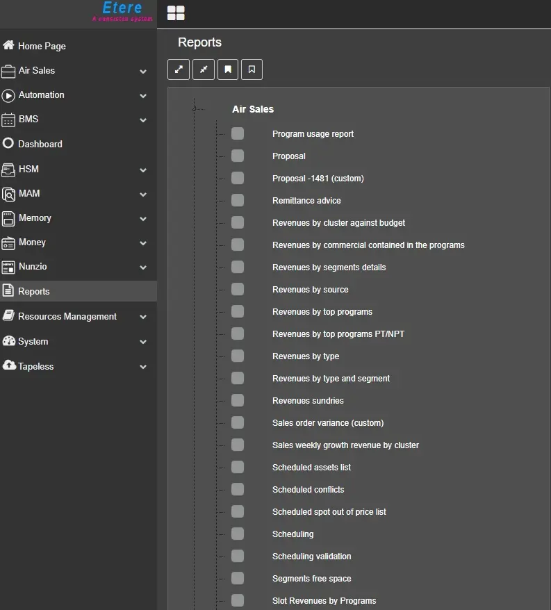This screenshot has height=610, width=551.
Task: Open the Reports sidebar menu item
Action: pos(33,292)
